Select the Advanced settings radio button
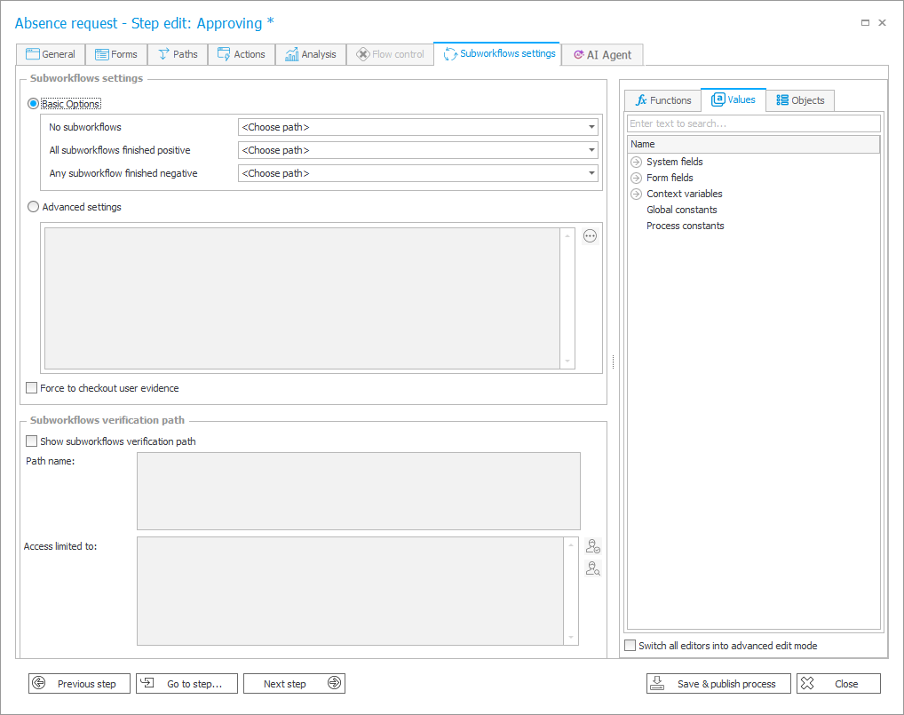The height and width of the screenshot is (715, 904). pyautogui.click(x=34, y=206)
